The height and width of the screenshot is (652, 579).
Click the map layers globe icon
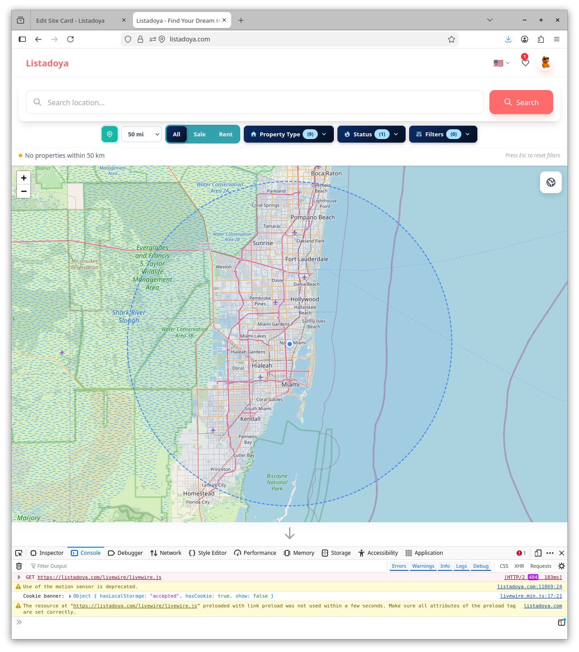pos(550,182)
